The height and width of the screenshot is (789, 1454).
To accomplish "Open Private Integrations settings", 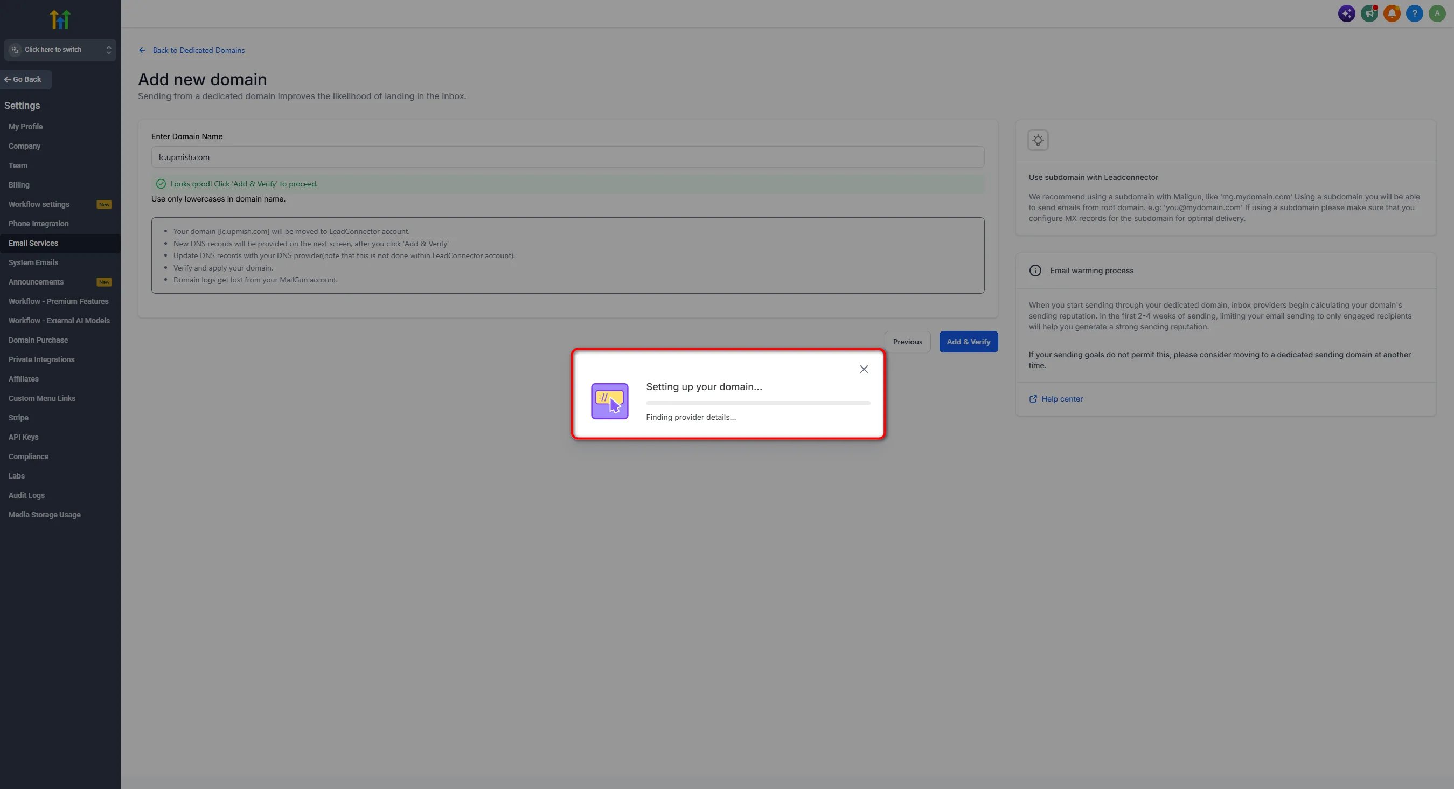I will click(x=60, y=360).
